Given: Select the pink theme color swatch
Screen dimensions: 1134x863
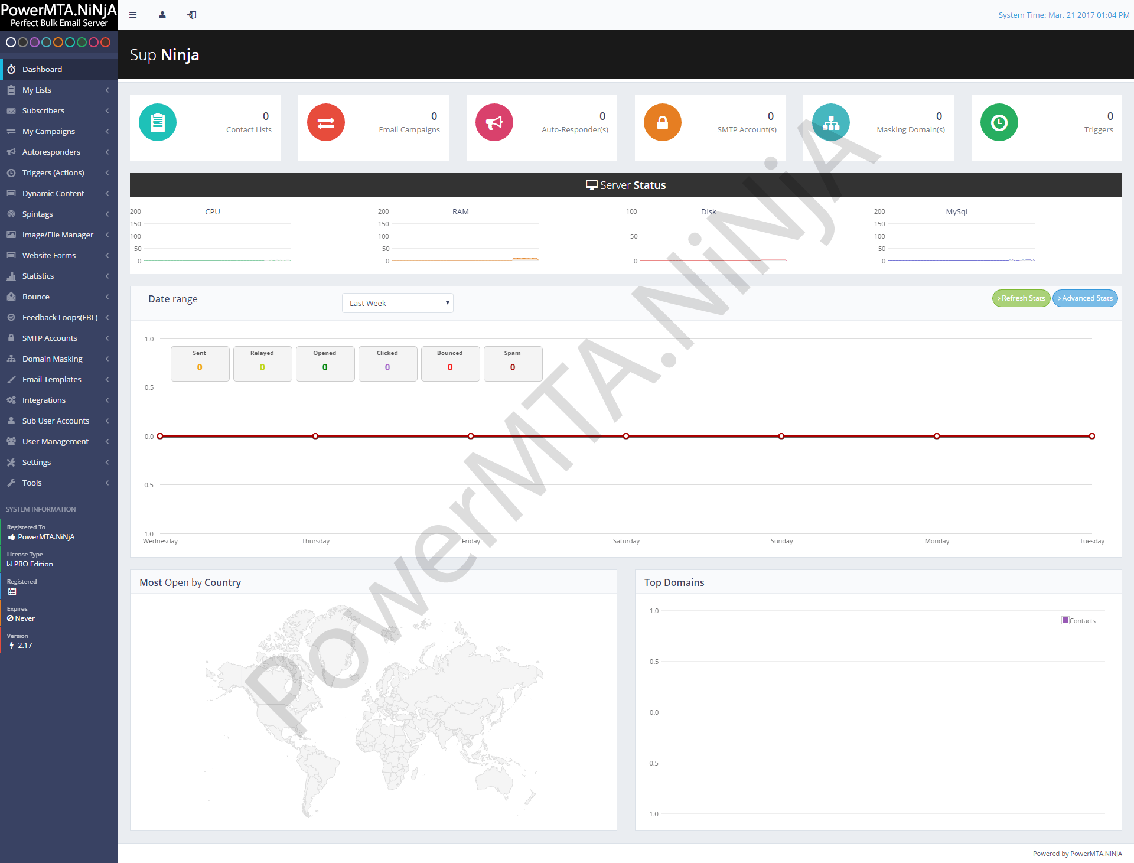Looking at the screenshot, I should pos(93,43).
